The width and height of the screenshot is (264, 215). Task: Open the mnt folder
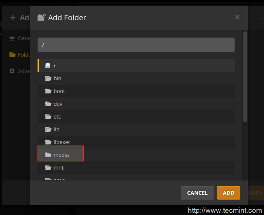(x=59, y=168)
